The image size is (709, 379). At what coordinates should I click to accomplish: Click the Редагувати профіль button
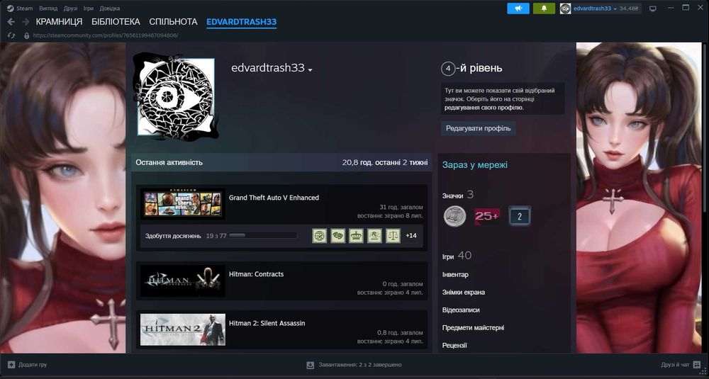(x=479, y=128)
